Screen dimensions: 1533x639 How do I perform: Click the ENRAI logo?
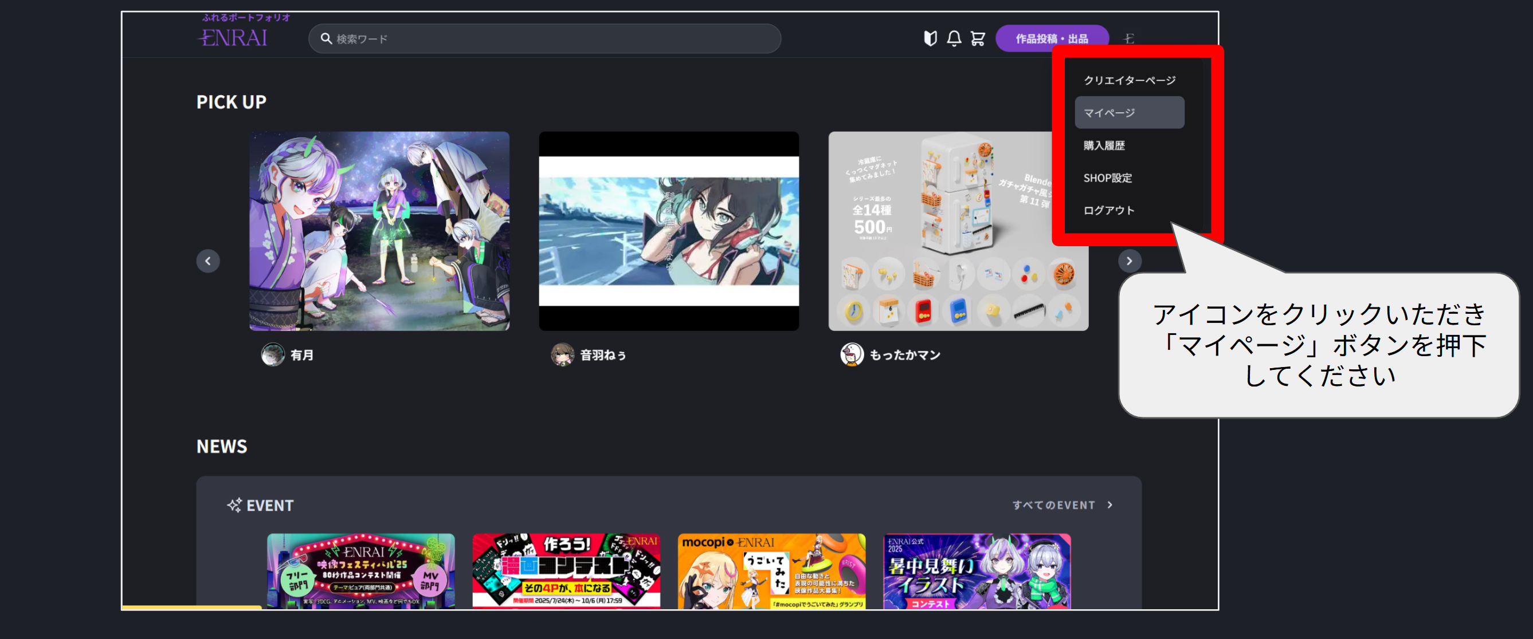point(233,37)
